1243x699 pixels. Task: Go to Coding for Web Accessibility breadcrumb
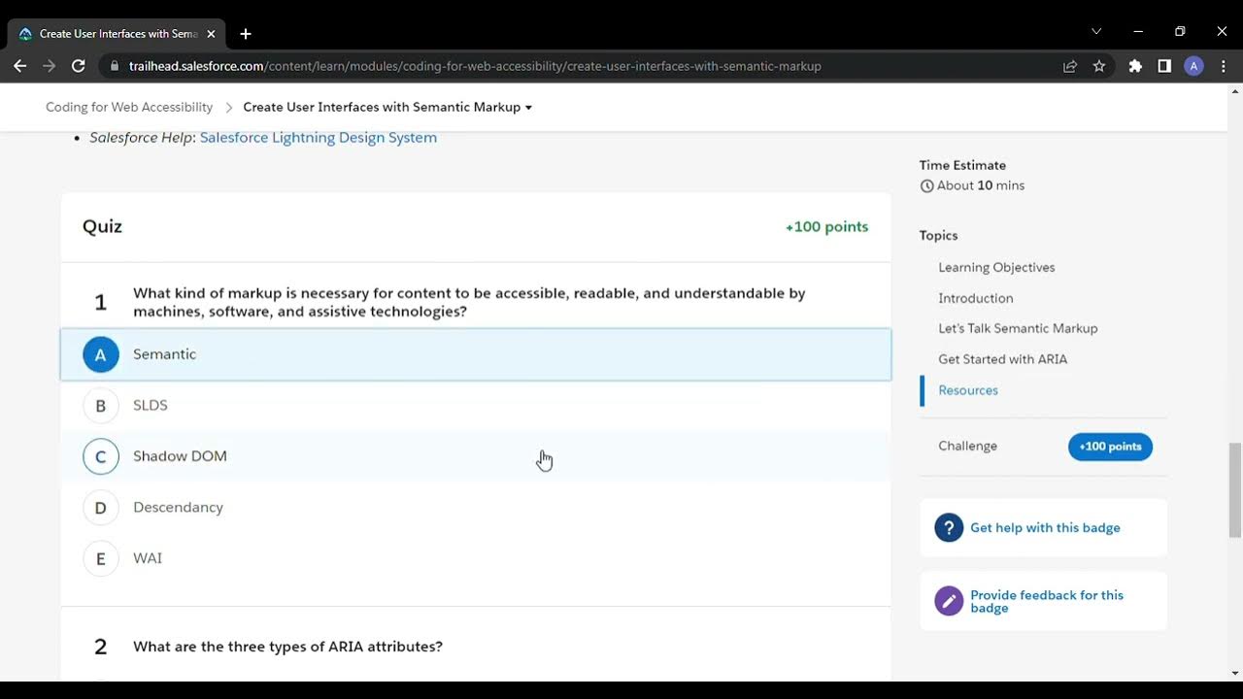(x=129, y=107)
